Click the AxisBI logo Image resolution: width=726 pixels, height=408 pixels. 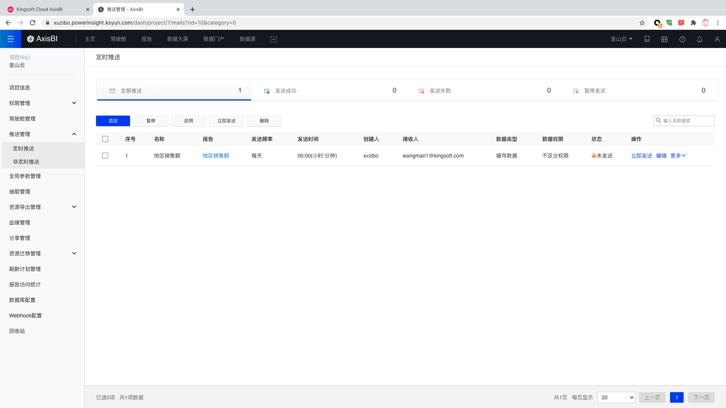tap(42, 39)
